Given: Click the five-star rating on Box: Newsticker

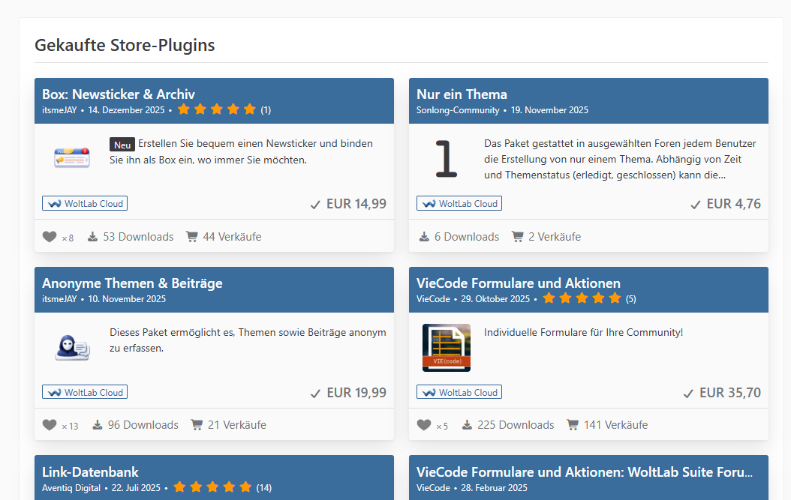Looking at the screenshot, I should 217,109.
